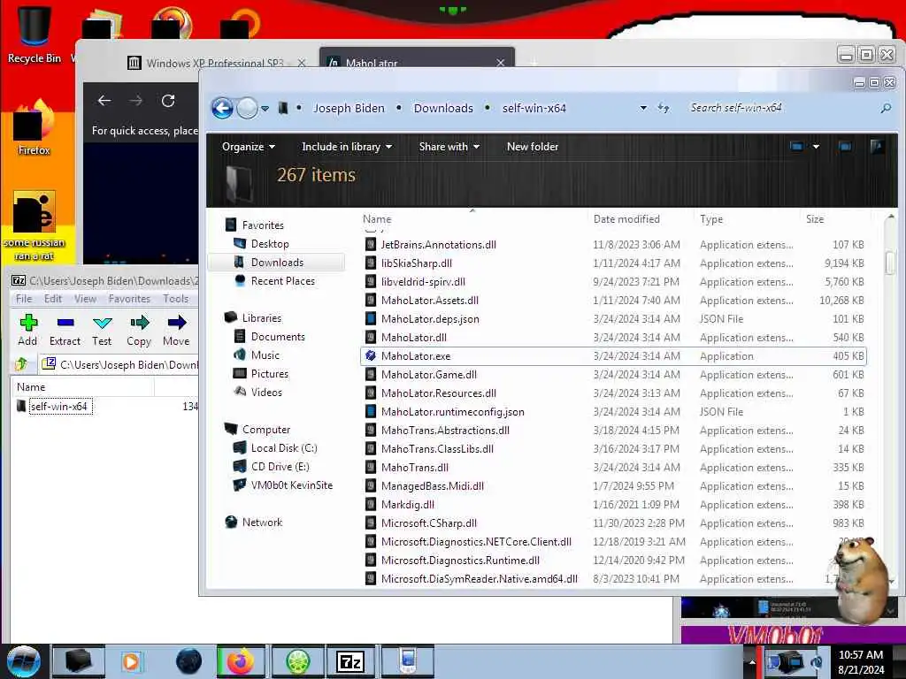Switch to Windows XP Professional SP3 browser tab
The width and height of the screenshot is (906, 679).
coord(214,63)
